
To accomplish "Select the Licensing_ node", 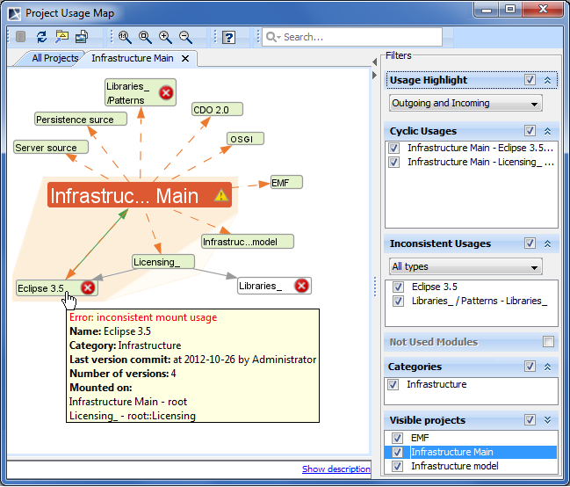I will tap(163, 262).
